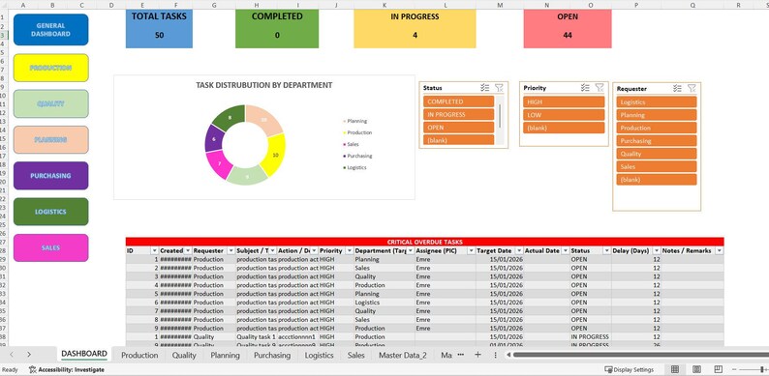Screen dimensions: 769x376
Task: Show more sheet tabs via ellipsis
Action: (x=460, y=355)
